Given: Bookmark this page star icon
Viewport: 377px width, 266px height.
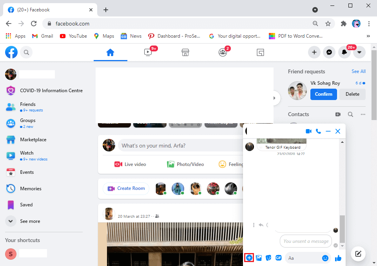Looking at the screenshot, I should [328, 24].
